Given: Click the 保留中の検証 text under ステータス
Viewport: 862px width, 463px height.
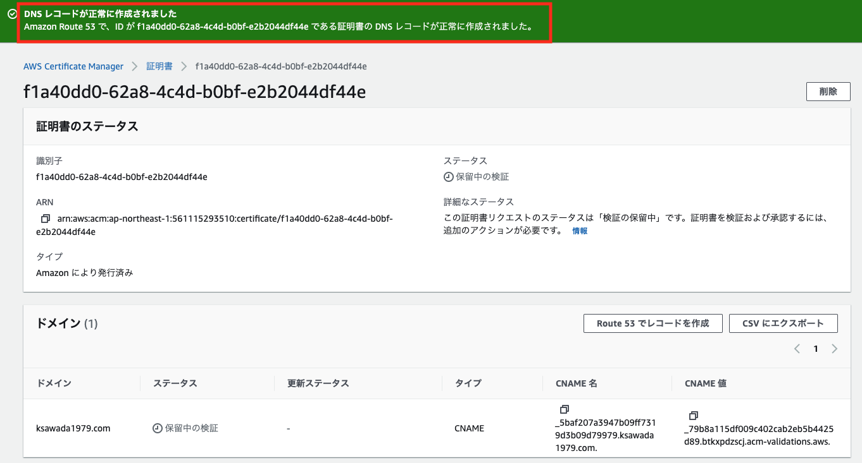Looking at the screenshot, I should tap(482, 177).
